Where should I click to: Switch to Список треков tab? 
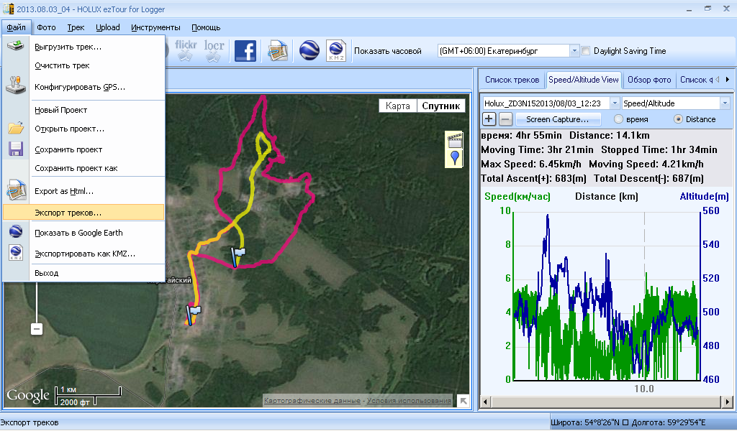point(512,80)
